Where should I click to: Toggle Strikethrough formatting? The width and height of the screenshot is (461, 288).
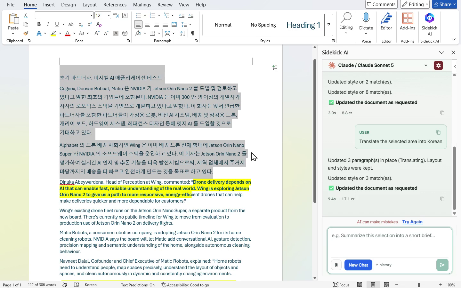click(71, 24)
